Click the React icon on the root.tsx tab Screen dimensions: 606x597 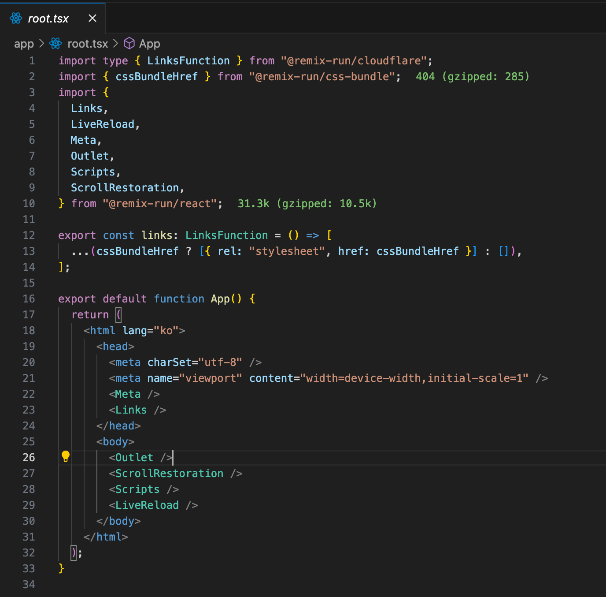[16, 18]
